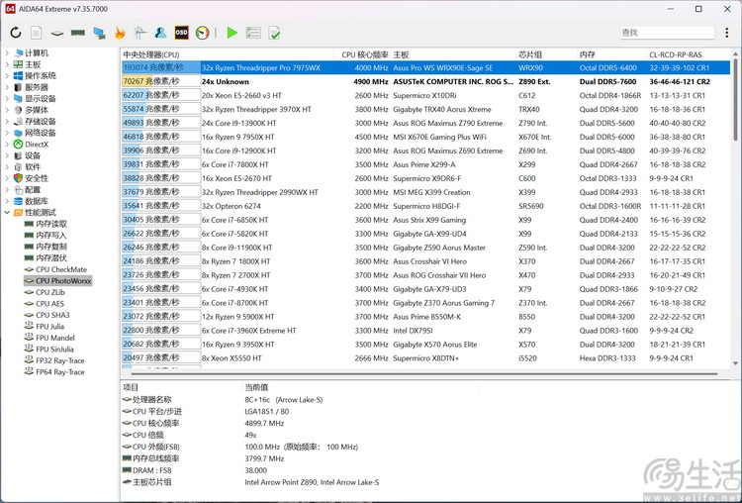742x503 pixels.
Task: Select 安全性 in the sidebar tree
Action: tap(32, 178)
